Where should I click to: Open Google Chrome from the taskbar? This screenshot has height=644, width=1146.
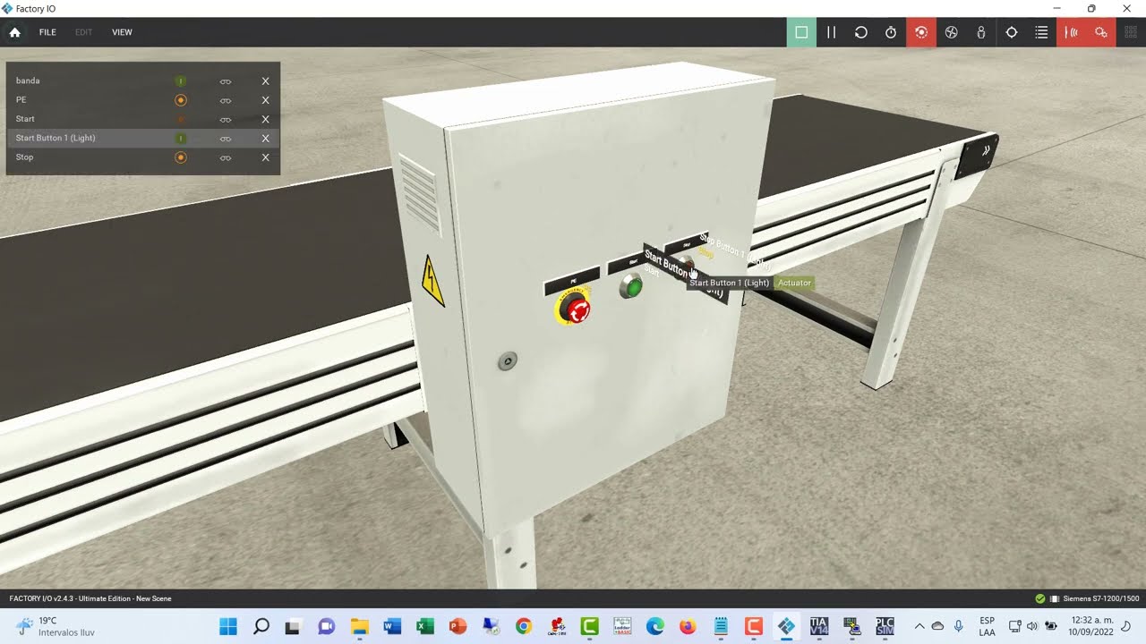(524, 626)
